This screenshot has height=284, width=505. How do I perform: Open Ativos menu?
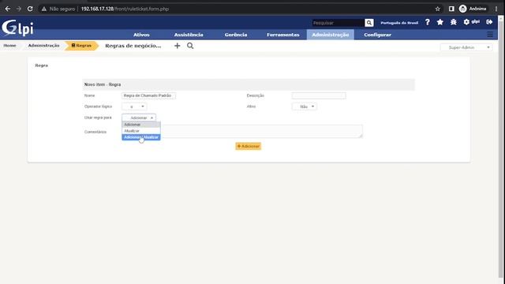(x=141, y=35)
